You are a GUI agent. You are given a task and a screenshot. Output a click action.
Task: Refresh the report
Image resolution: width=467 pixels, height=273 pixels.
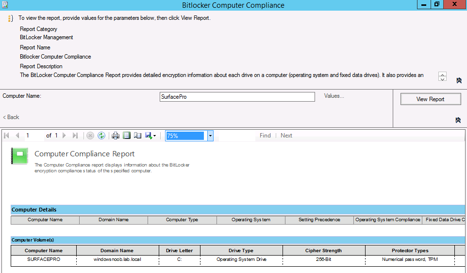click(101, 136)
